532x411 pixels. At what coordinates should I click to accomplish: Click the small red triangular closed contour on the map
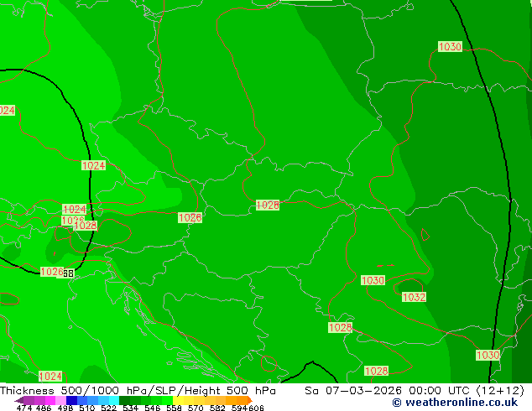425,235
